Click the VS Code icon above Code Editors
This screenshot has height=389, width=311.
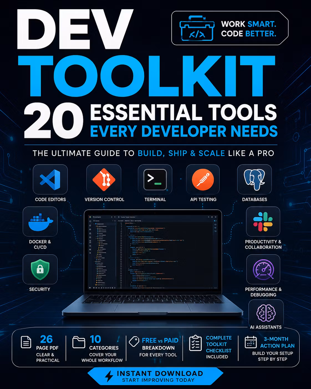(50, 180)
